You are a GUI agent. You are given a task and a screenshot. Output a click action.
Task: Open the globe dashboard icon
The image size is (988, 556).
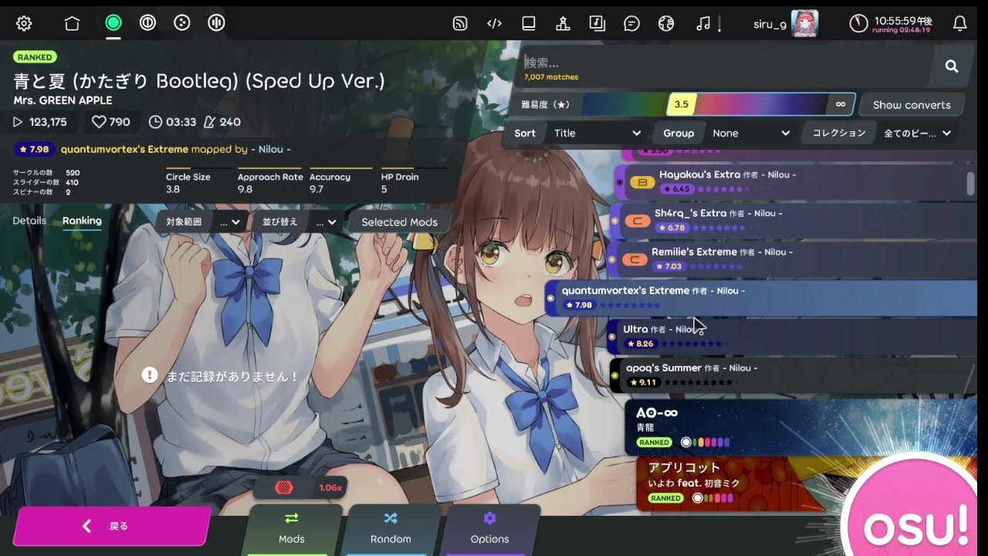(x=666, y=23)
